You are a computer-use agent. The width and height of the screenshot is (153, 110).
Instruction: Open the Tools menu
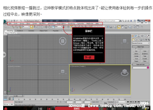click(x=16, y=23)
